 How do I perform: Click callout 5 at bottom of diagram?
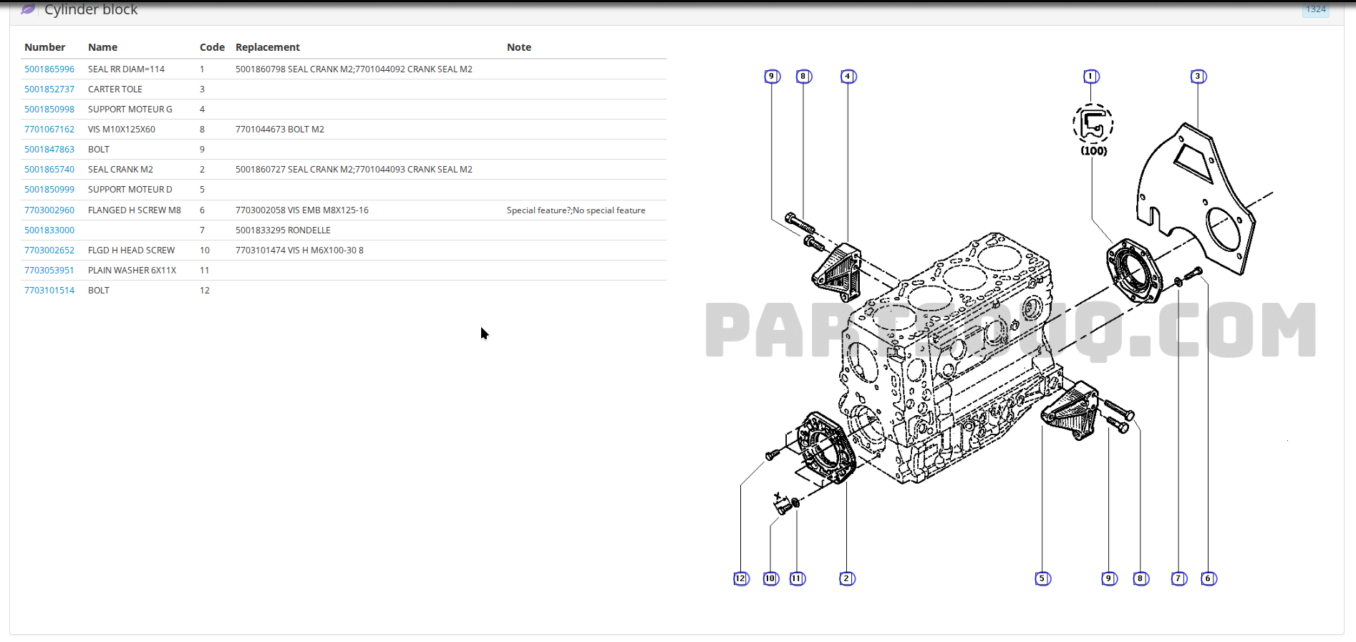pos(1043,578)
